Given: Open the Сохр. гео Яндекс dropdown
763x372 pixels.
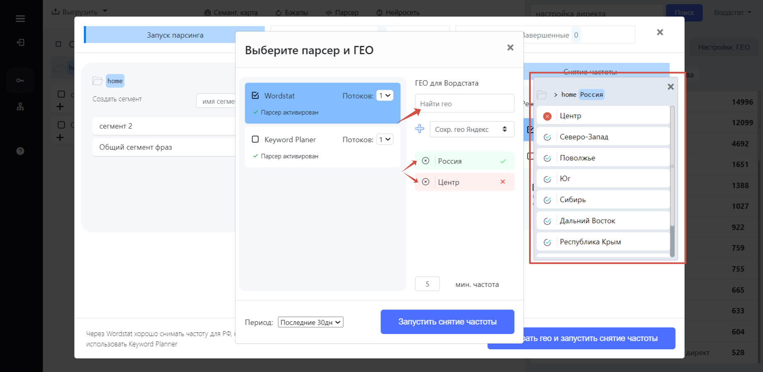Looking at the screenshot, I should click(472, 129).
